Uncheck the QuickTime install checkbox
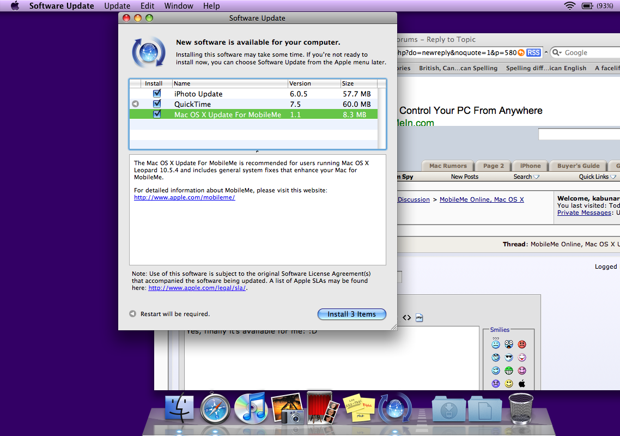The image size is (620, 436). (x=157, y=104)
